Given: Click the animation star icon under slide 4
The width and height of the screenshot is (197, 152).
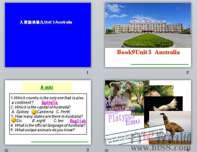Looking at the screenshot, I should point(107,150).
